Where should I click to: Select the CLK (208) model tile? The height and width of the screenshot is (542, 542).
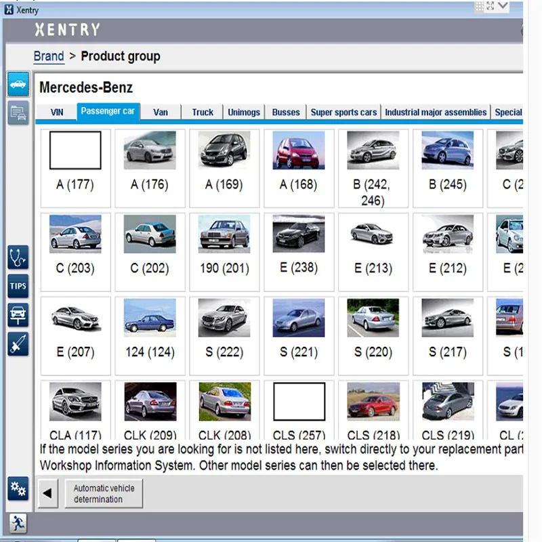pyautogui.click(x=224, y=410)
